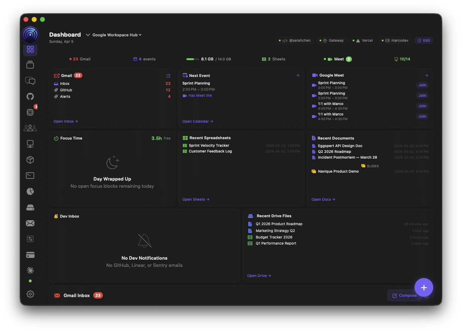Click the network monitor sidebar icon

pos(30,144)
